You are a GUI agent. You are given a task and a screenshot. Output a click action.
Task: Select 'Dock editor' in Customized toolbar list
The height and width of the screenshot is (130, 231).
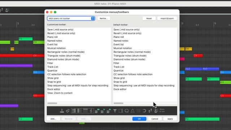(54, 89)
